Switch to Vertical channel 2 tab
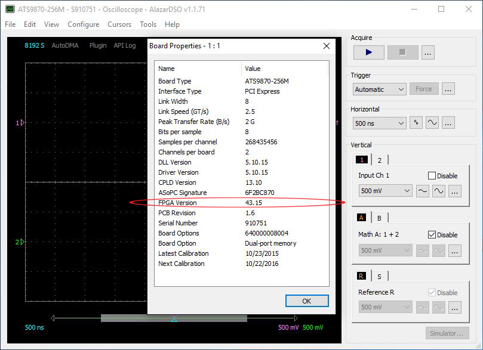The image size is (483, 350). [x=379, y=160]
